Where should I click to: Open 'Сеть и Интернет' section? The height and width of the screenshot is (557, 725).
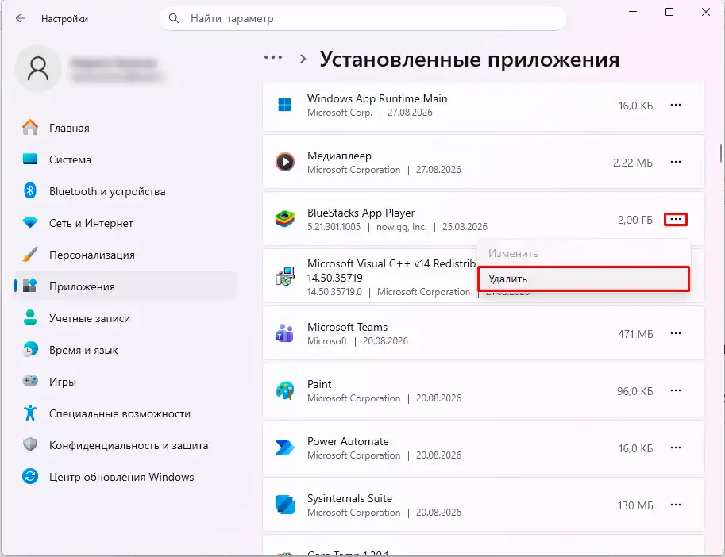[125, 223]
